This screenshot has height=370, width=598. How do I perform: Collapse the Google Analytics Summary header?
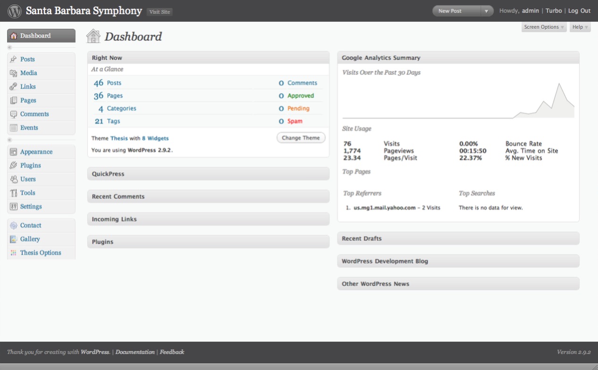458,58
